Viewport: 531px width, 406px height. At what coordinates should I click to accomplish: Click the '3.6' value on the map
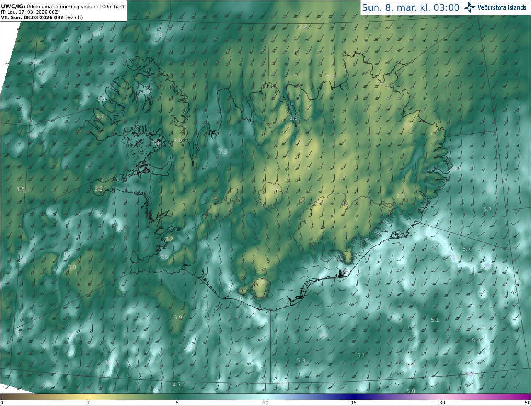click(20, 189)
